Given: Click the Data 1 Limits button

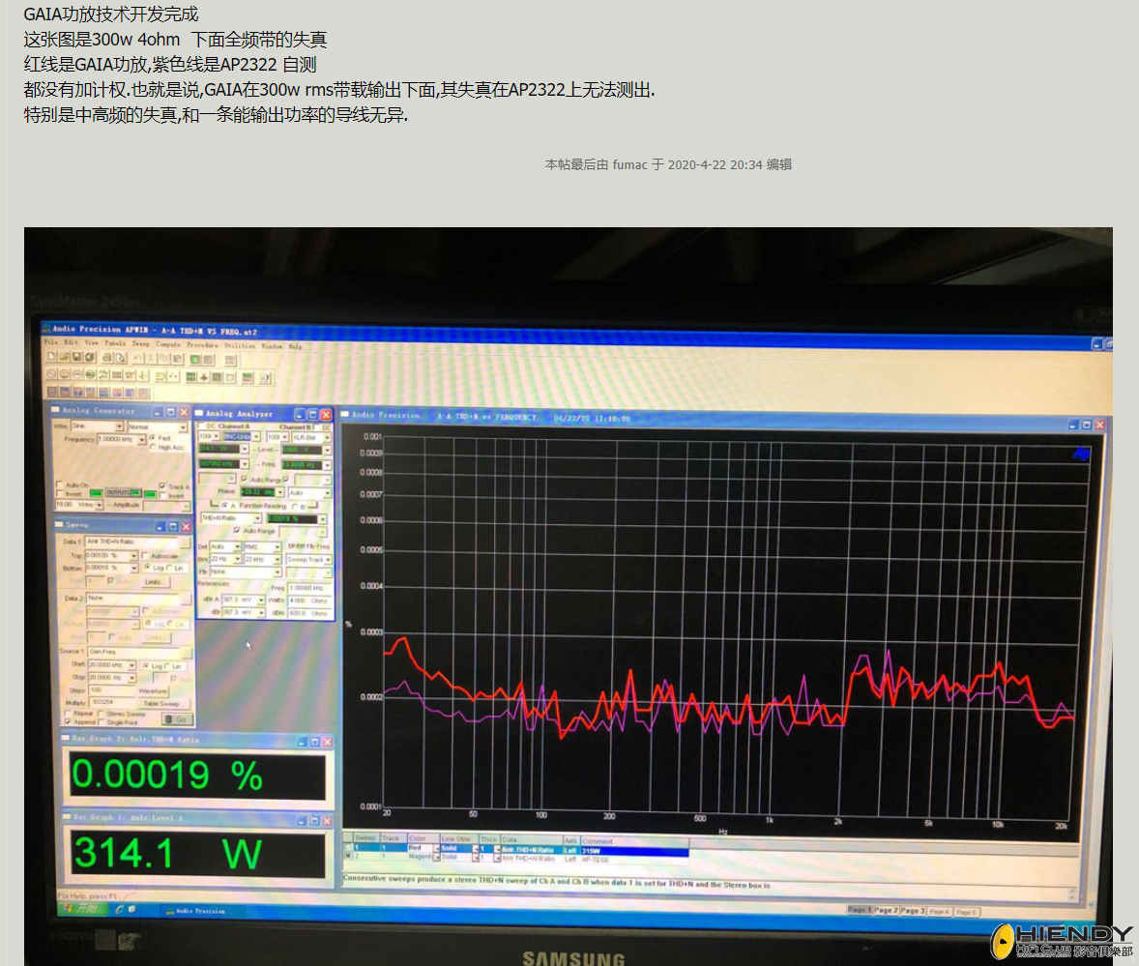Looking at the screenshot, I should [x=156, y=582].
